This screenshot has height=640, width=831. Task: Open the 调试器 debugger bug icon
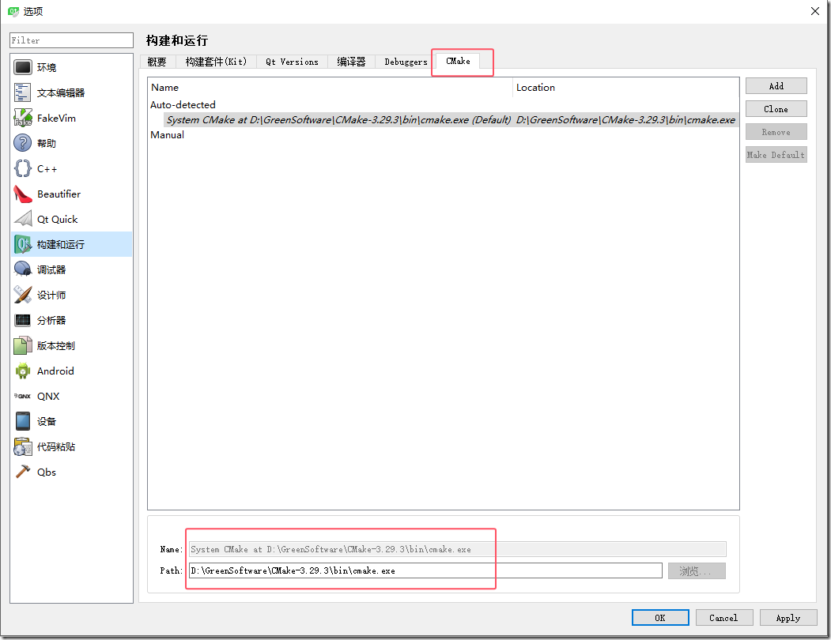tap(23, 269)
